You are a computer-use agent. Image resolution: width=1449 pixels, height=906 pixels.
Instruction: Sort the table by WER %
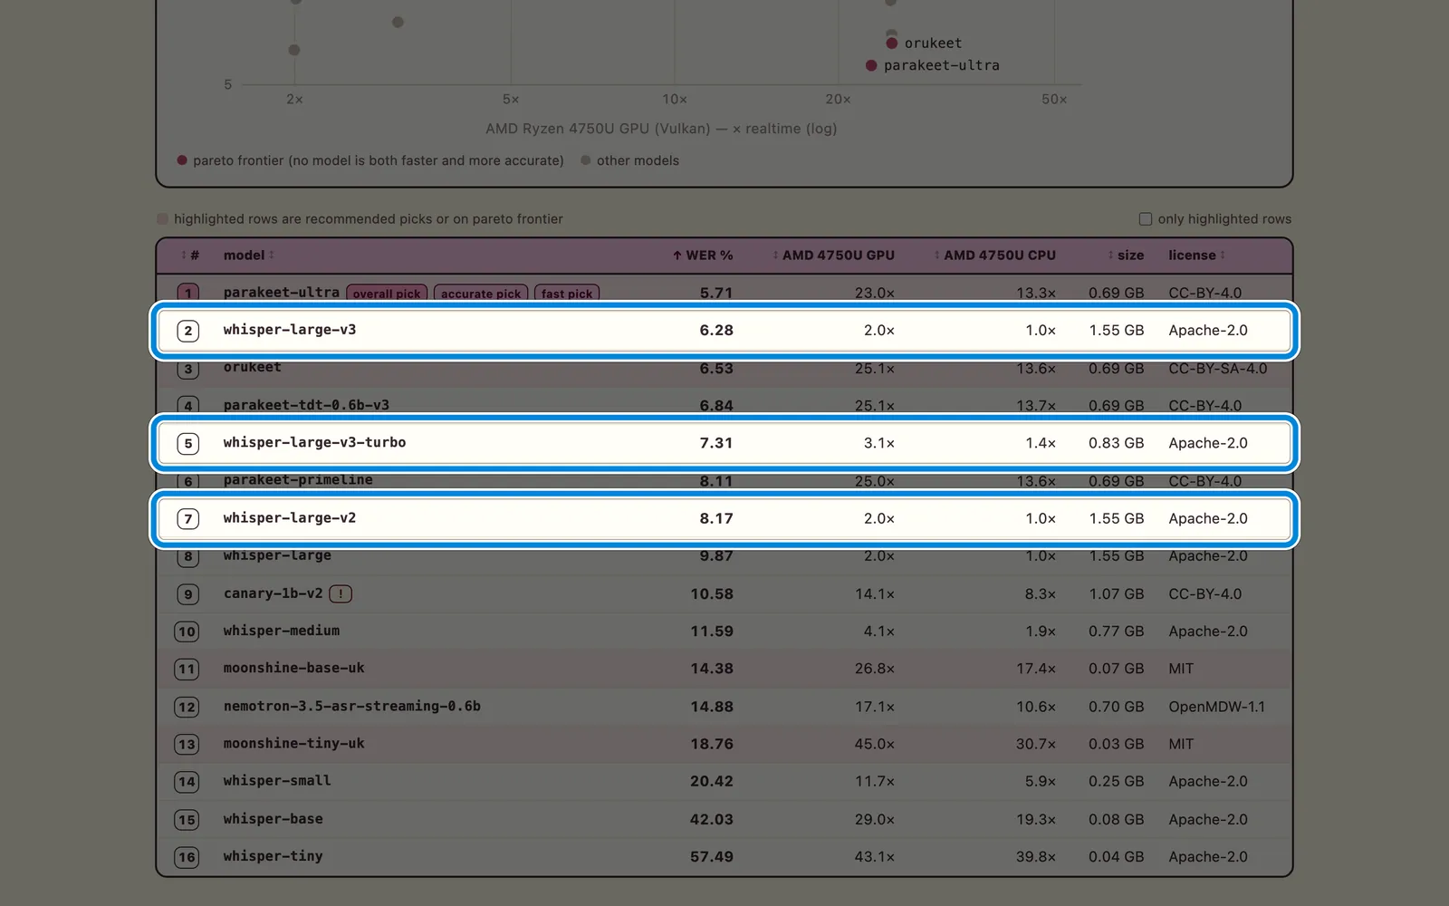[x=703, y=255]
